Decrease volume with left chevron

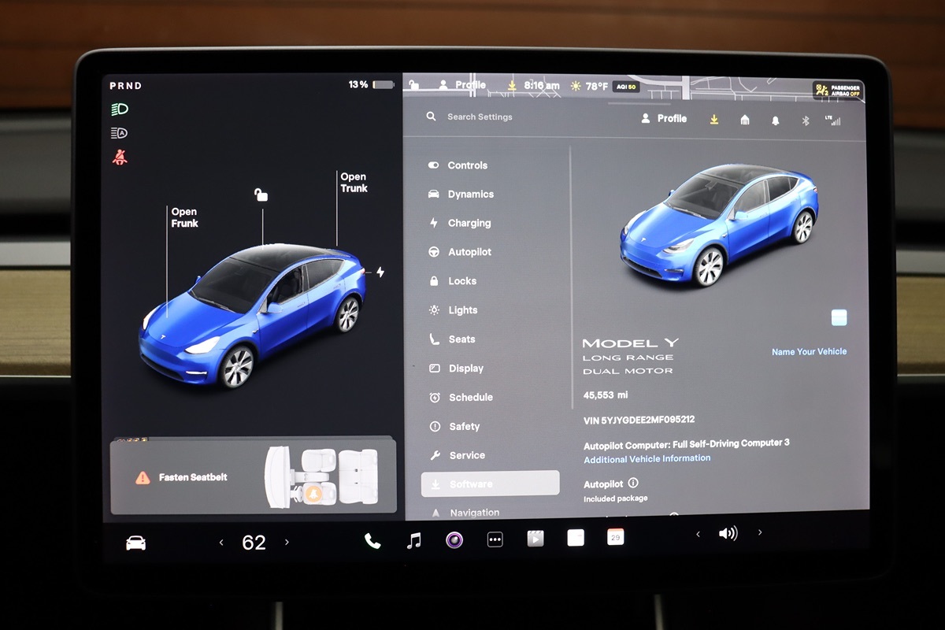point(698,534)
